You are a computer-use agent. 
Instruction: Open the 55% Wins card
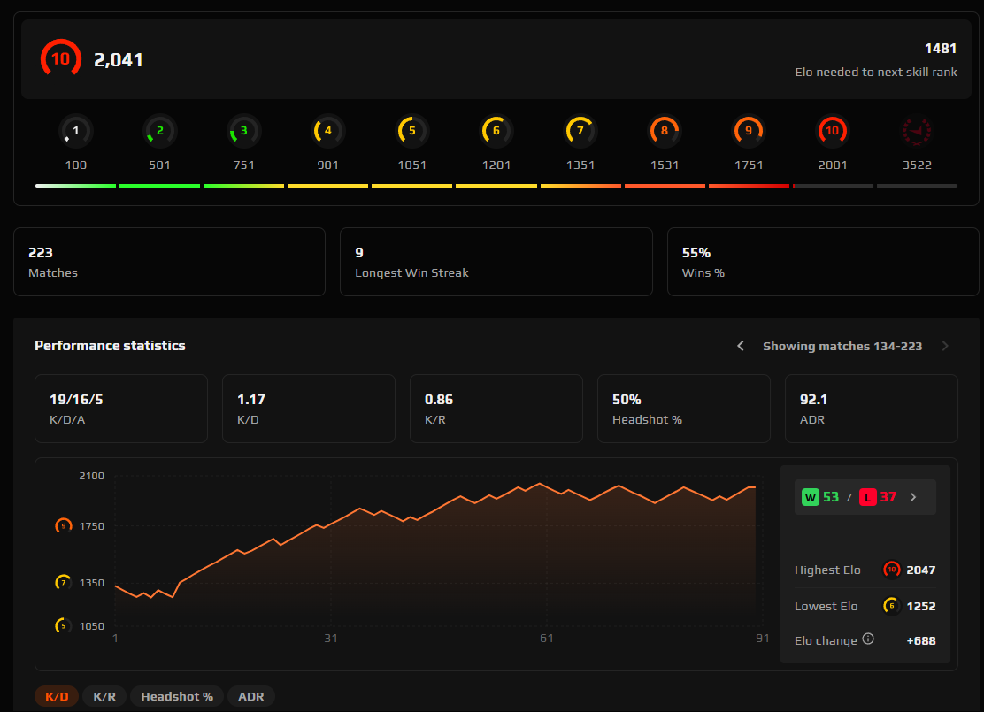click(822, 261)
